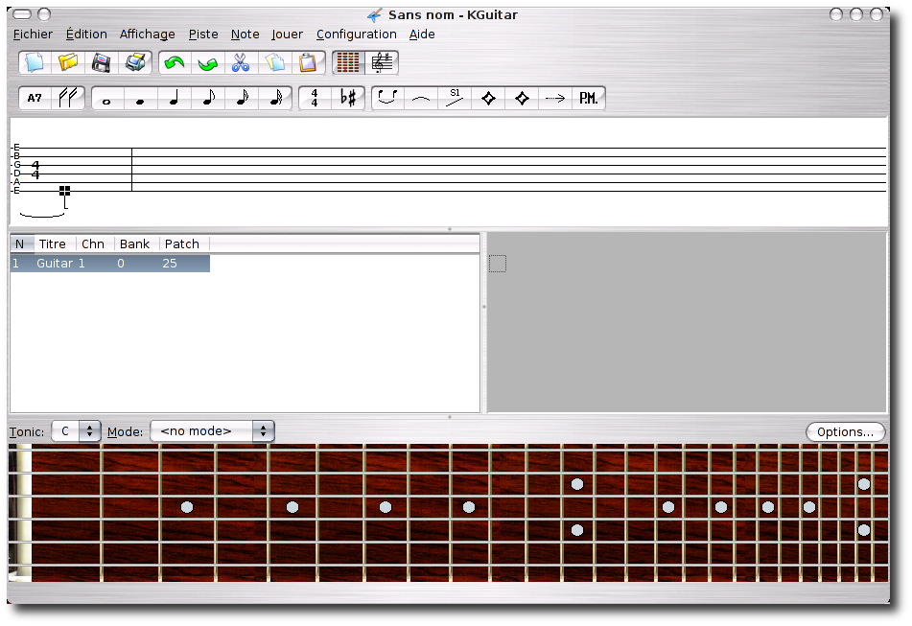This screenshot has width=912, height=626.
Task: Click the palm mute P.M. icon
Action: 588,99
